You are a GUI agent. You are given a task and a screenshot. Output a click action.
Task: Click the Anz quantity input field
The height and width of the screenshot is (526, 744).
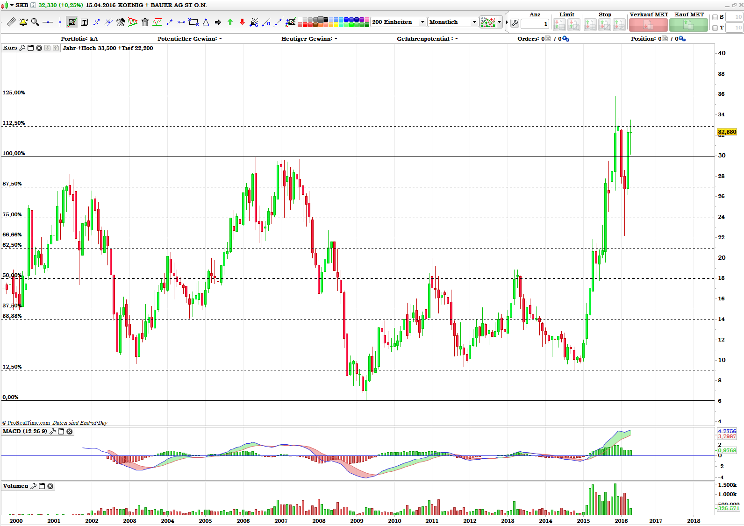[535, 24]
